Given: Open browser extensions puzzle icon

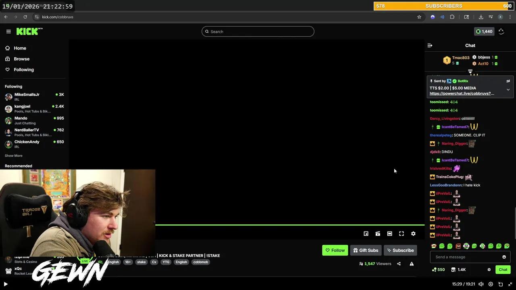Looking at the screenshot, I should click(x=452, y=17).
